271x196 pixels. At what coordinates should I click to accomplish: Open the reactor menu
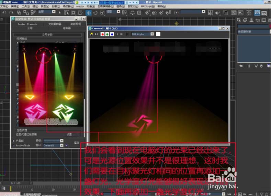(80, 7)
